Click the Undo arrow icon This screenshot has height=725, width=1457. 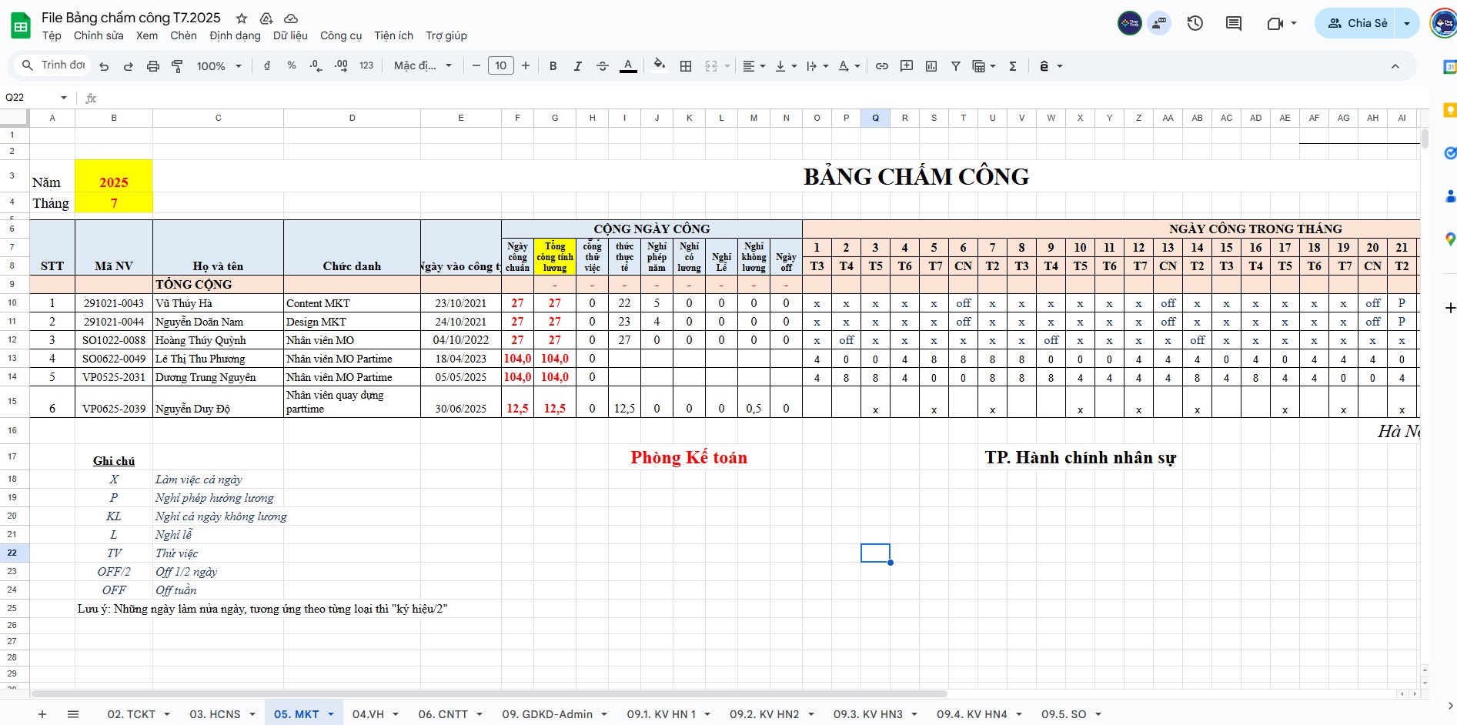tap(104, 66)
